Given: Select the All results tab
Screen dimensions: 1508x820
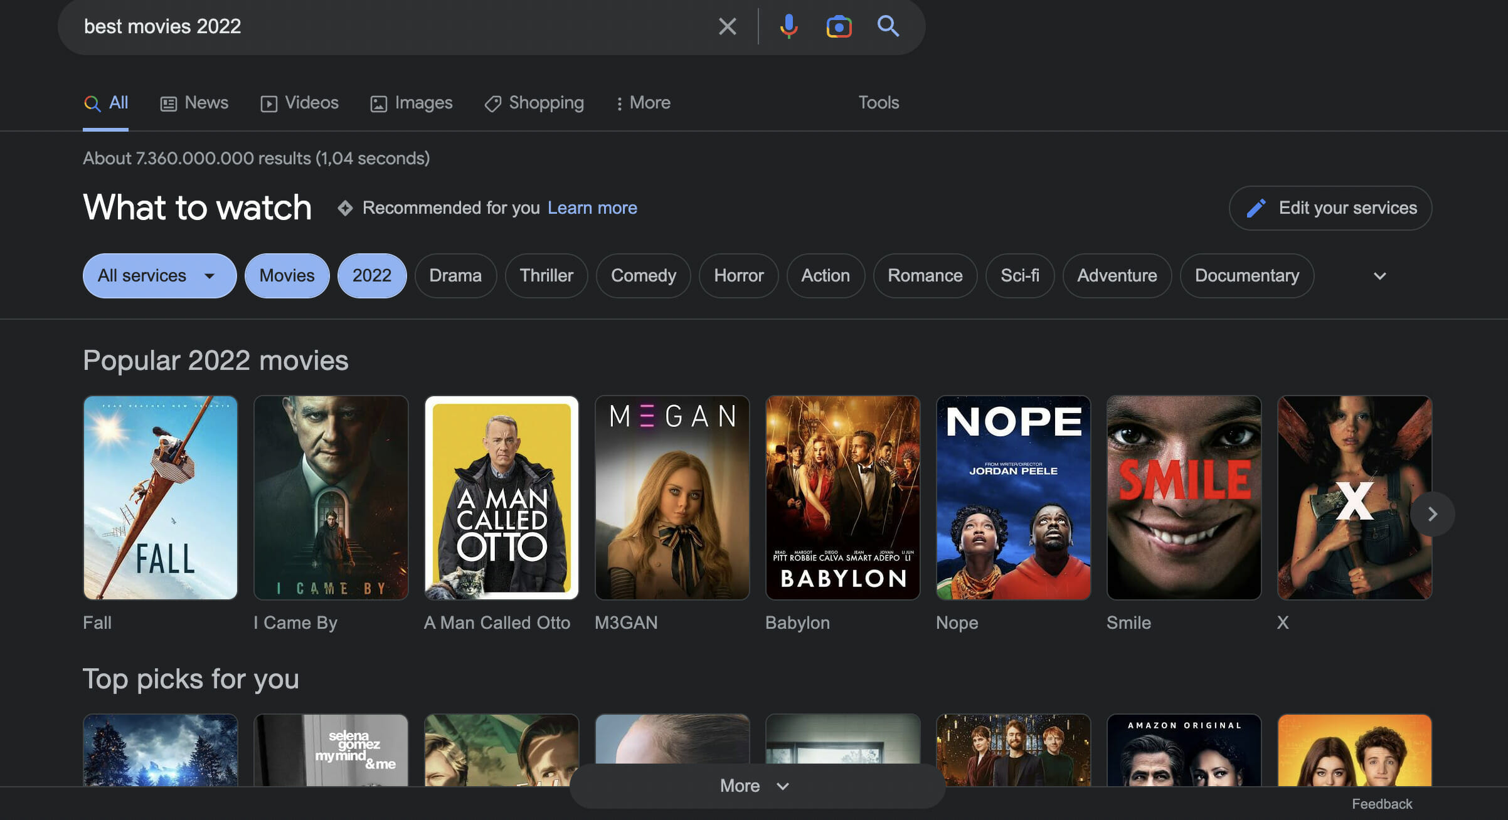Looking at the screenshot, I should (x=106, y=103).
